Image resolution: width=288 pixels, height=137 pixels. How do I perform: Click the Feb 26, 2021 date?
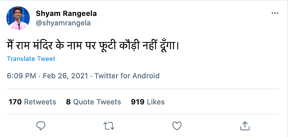[x=65, y=76]
